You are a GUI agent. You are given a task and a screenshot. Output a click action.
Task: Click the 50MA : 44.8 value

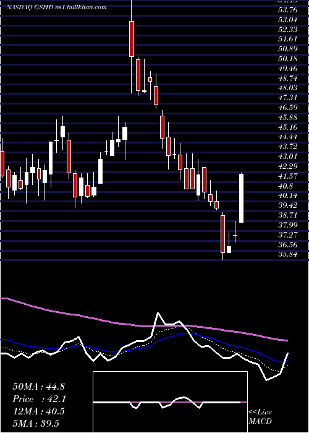(x=38, y=387)
